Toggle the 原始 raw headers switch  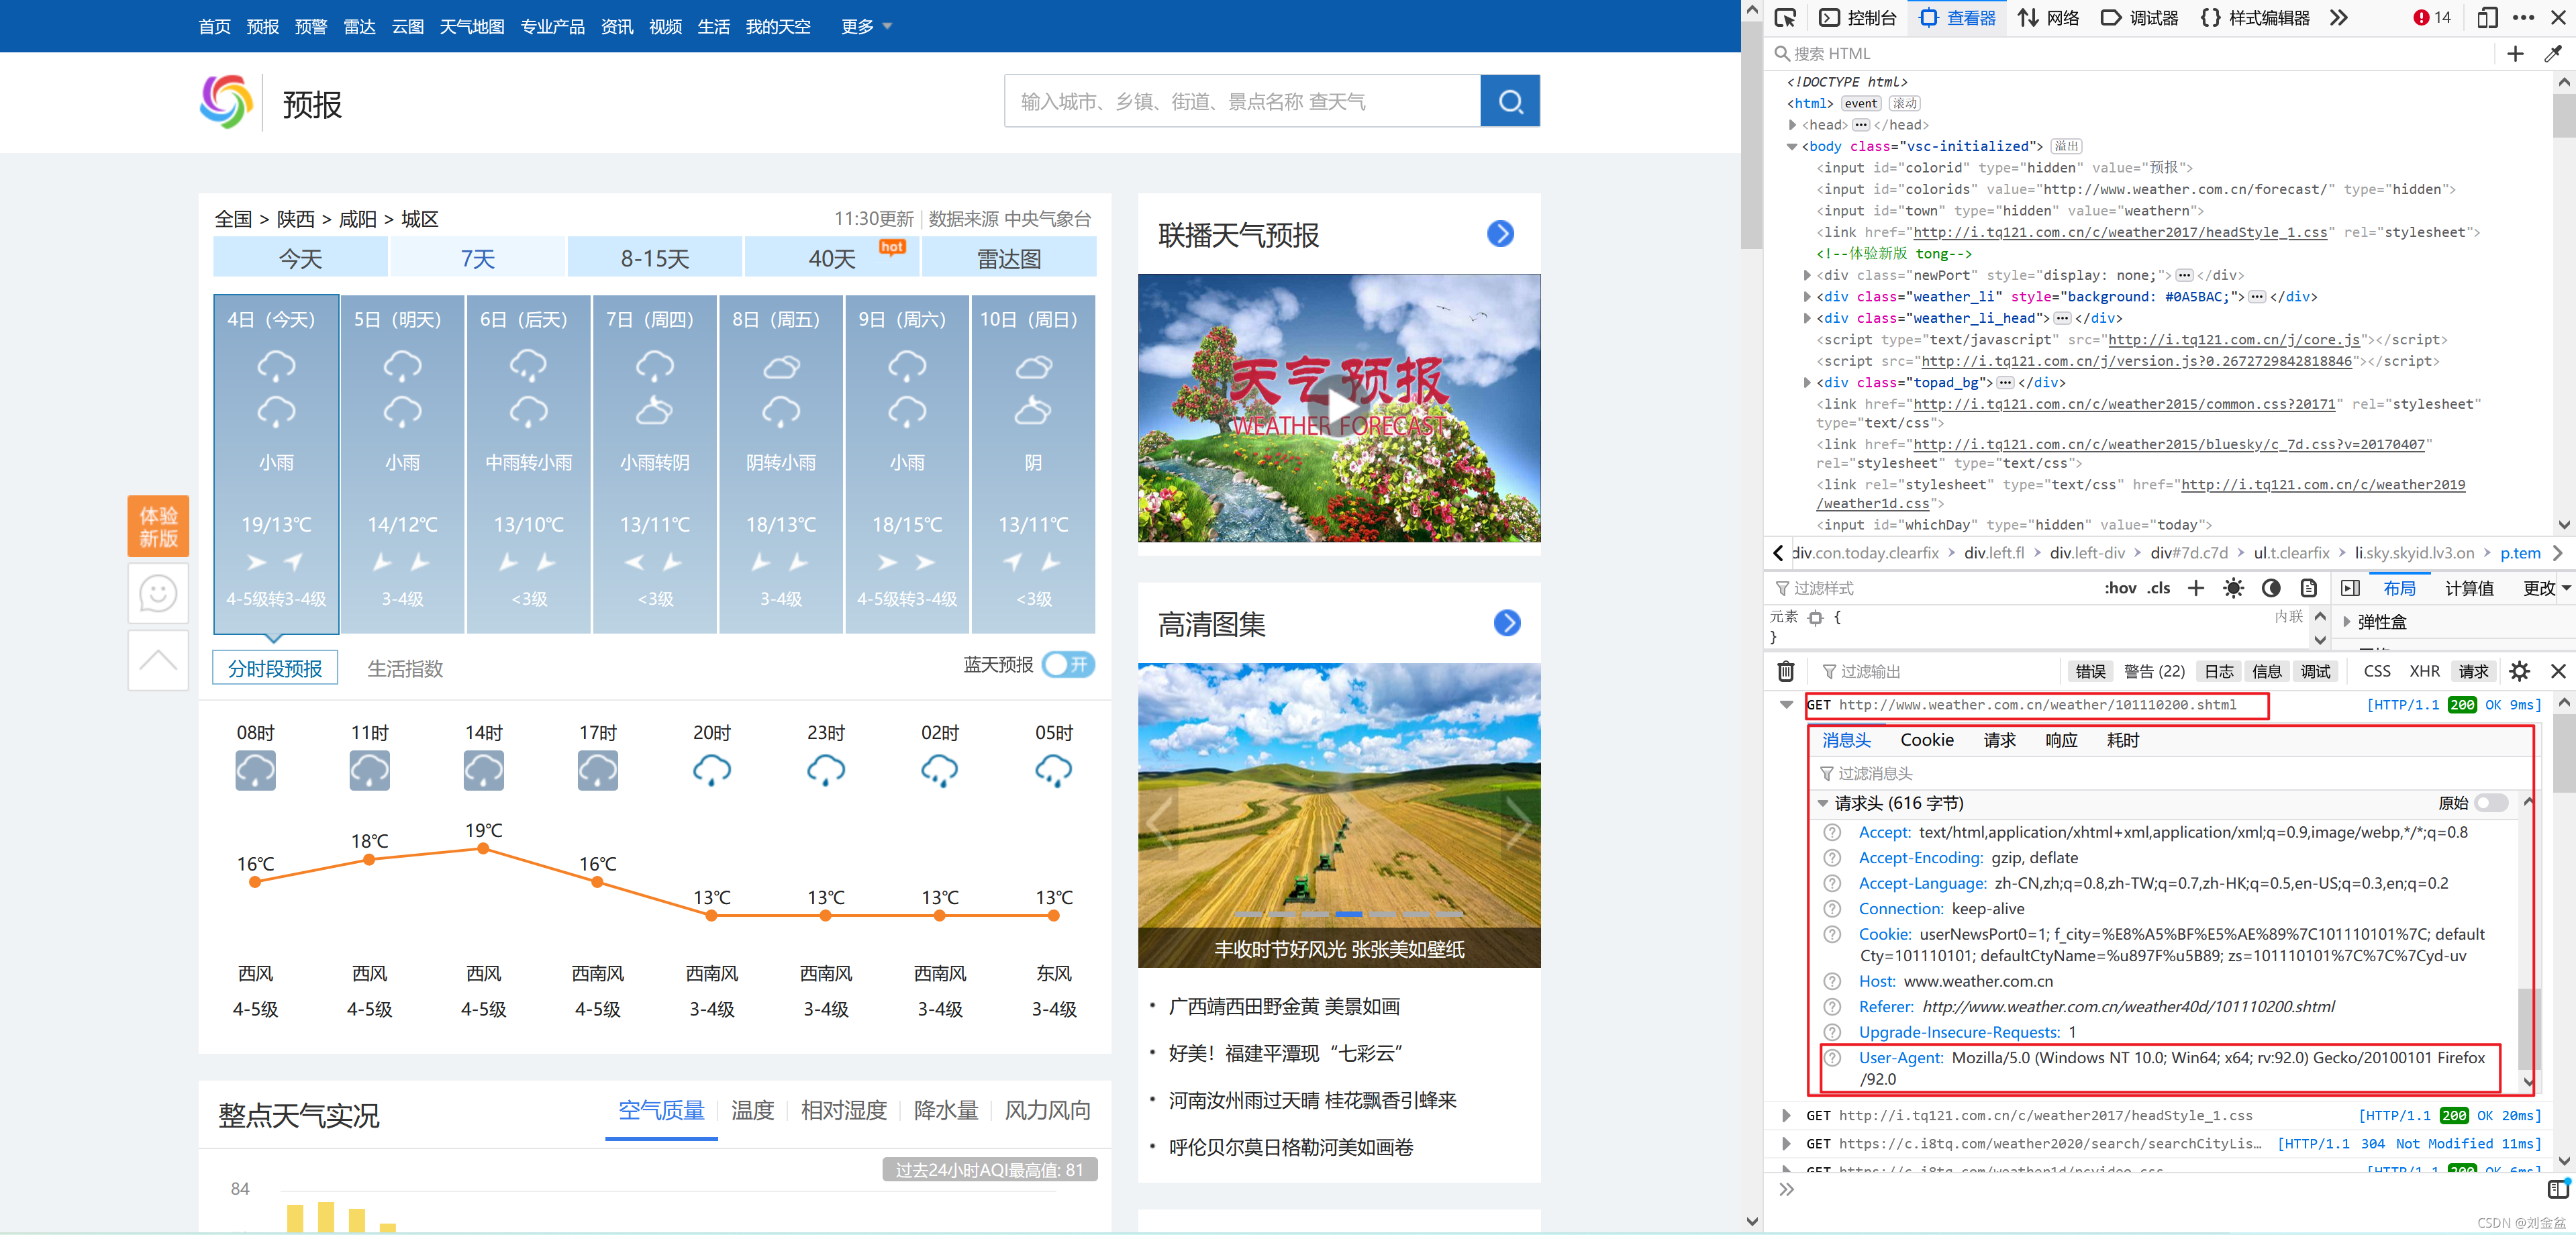[2491, 803]
